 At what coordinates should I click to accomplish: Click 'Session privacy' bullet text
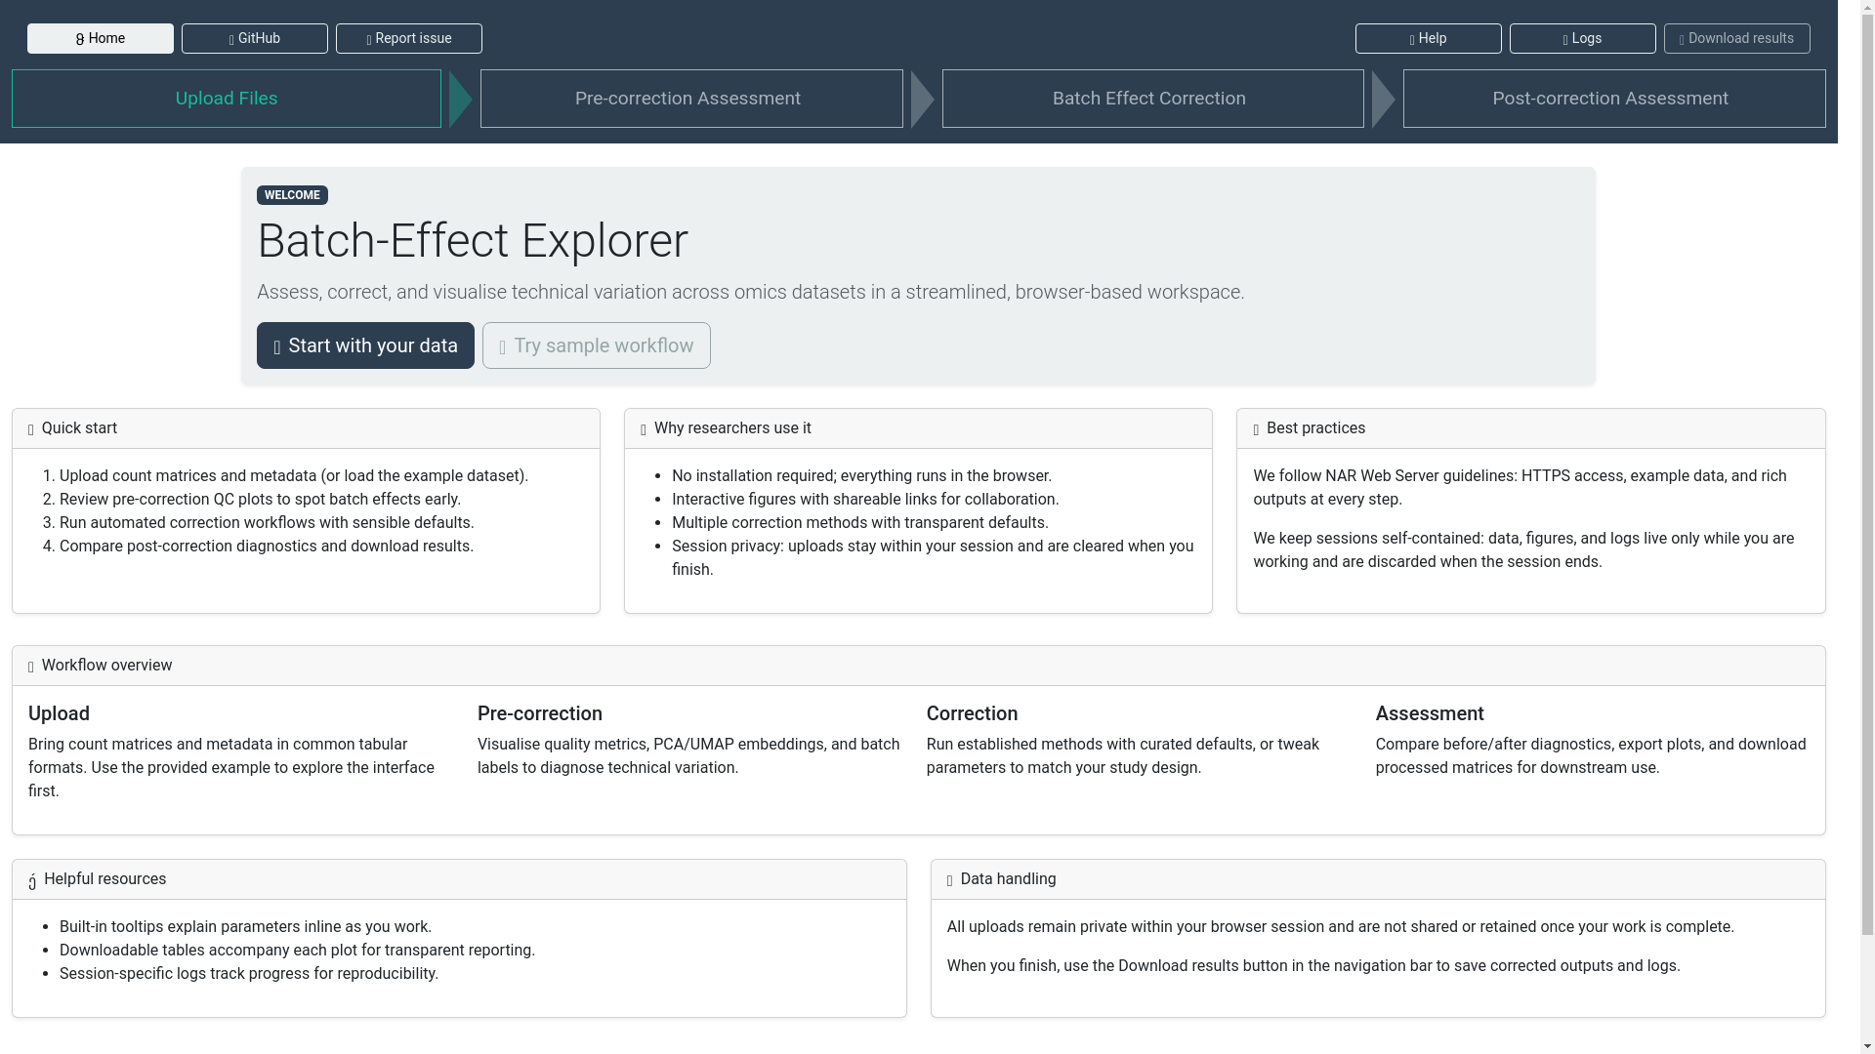point(933,558)
